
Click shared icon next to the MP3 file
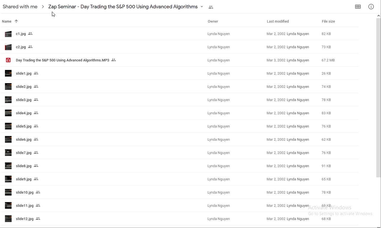coord(113,60)
